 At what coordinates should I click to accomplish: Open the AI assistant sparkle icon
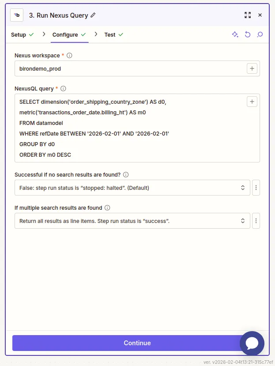click(235, 34)
